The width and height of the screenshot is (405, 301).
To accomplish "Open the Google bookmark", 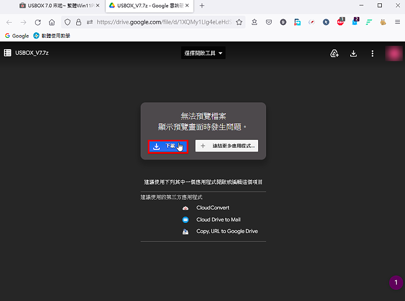I will [17, 36].
